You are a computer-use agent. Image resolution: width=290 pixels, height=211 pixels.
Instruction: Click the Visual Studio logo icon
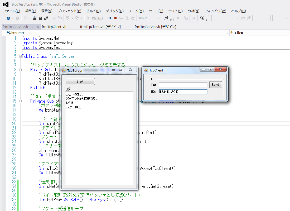(6, 4)
